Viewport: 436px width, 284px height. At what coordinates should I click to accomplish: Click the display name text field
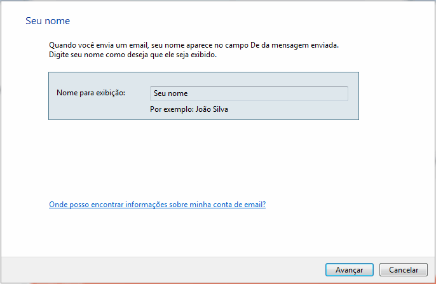point(249,93)
